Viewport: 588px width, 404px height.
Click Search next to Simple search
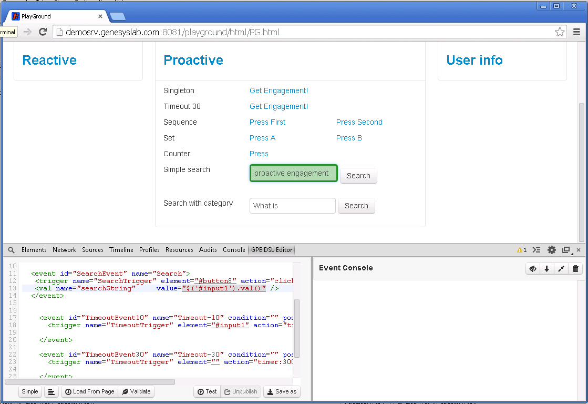358,176
